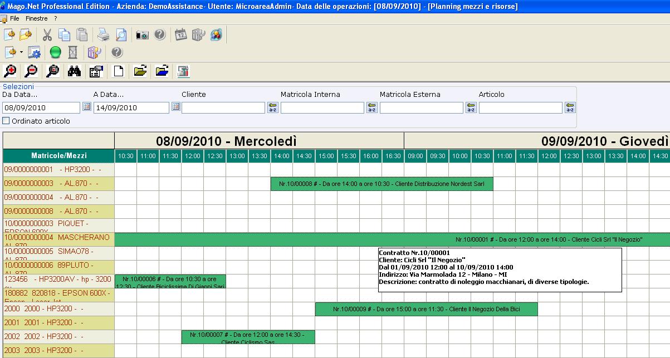Click the properties form icon
Screen dimensions: 670x358
point(96,71)
